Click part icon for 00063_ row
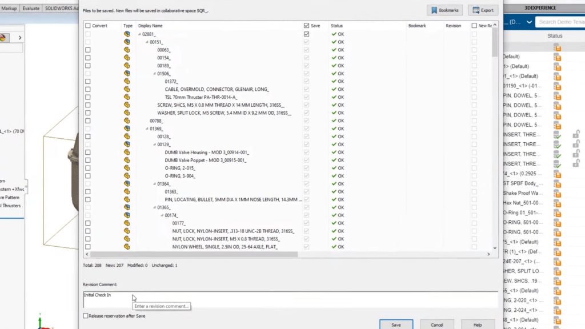The width and height of the screenshot is (585, 329). 127,50
